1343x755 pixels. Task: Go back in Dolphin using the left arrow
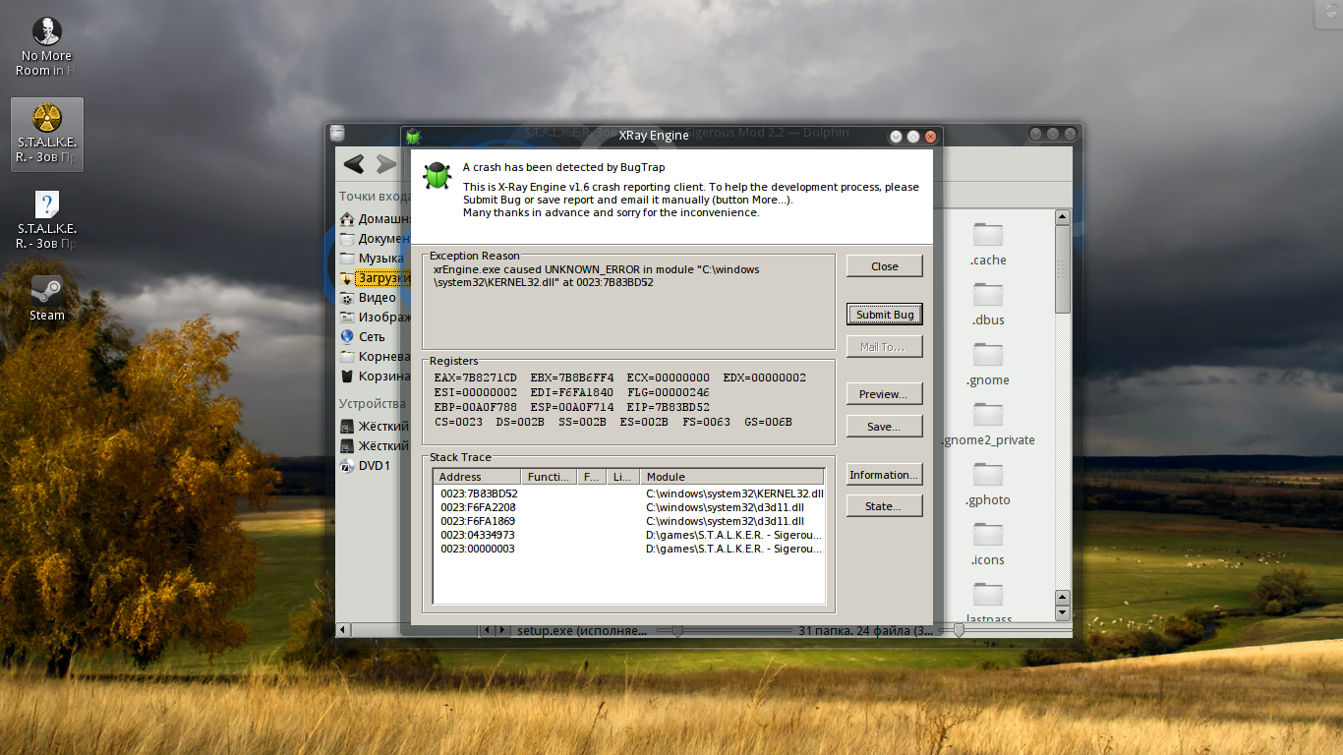354,163
